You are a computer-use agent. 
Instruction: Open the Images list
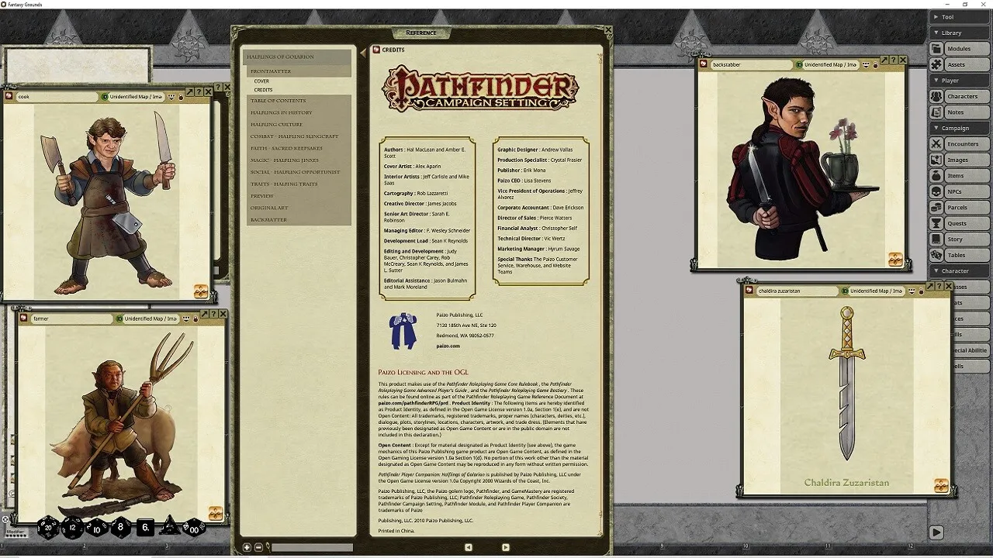click(959, 160)
